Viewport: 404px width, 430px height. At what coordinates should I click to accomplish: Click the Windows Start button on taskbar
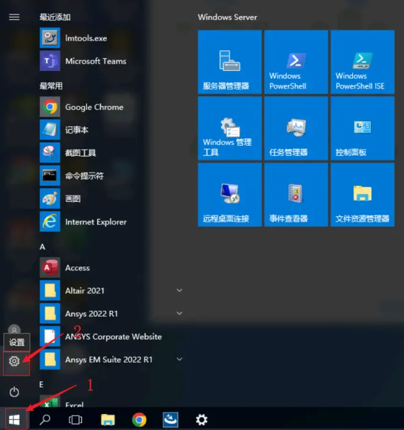click(14, 420)
